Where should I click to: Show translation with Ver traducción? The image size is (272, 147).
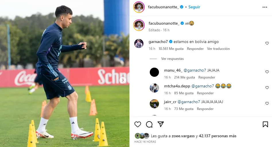(218, 49)
